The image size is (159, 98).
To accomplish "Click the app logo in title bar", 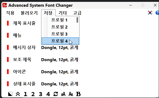I will [x=5, y=5].
